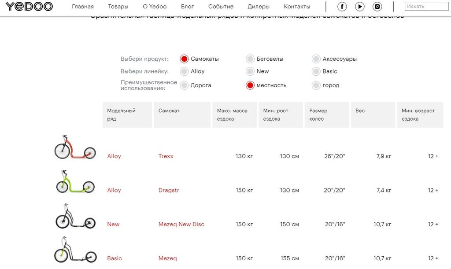
Task: Open the Блог menu item
Action: coord(187,7)
